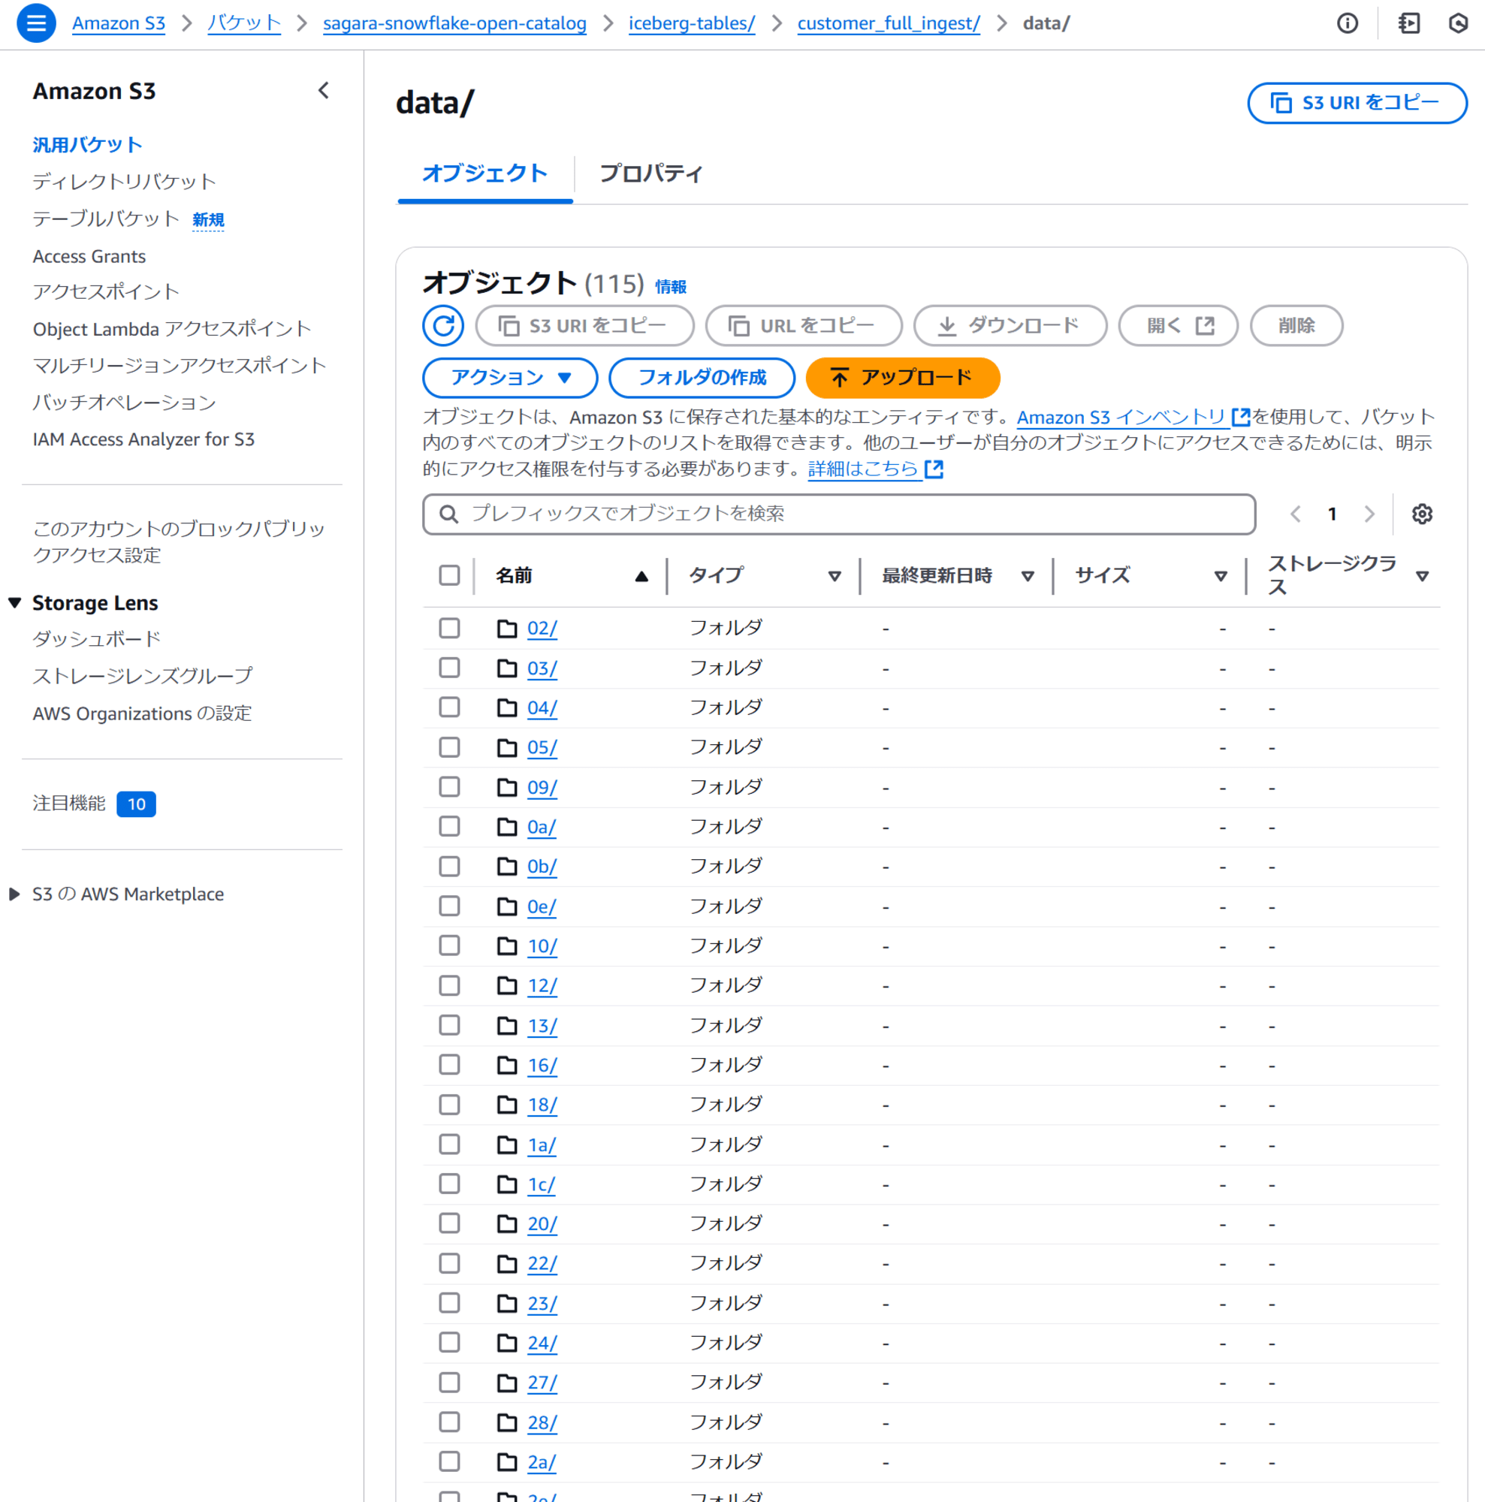
Task: Select the checkbox for folder 10/
Action: tap(449, 946)
